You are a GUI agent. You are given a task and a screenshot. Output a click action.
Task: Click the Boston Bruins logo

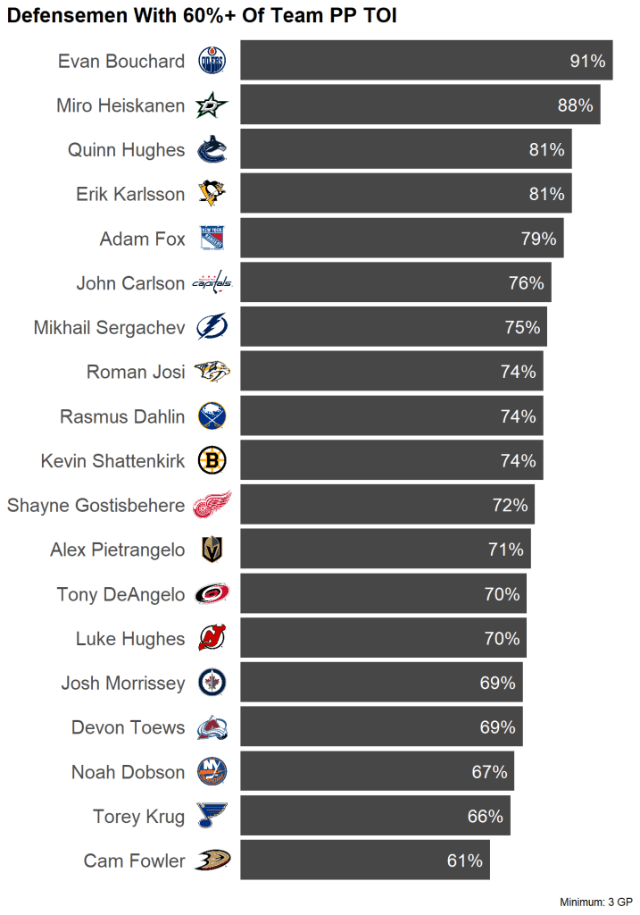click(212, 461)
